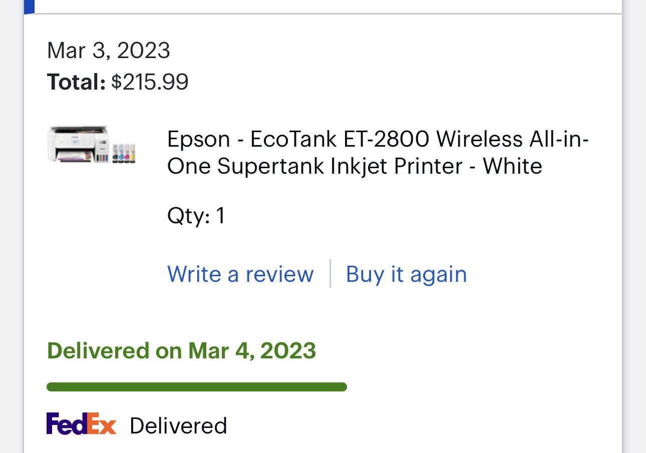Open the Epson EcoTank ET-2800 product title
The width and height of the screenshot is (646, 453).
(378, 152)
